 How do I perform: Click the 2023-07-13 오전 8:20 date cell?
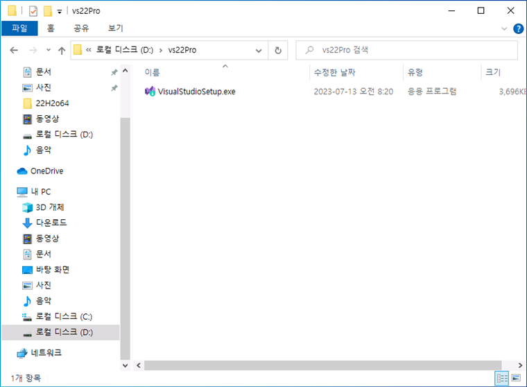pos(353,92)
